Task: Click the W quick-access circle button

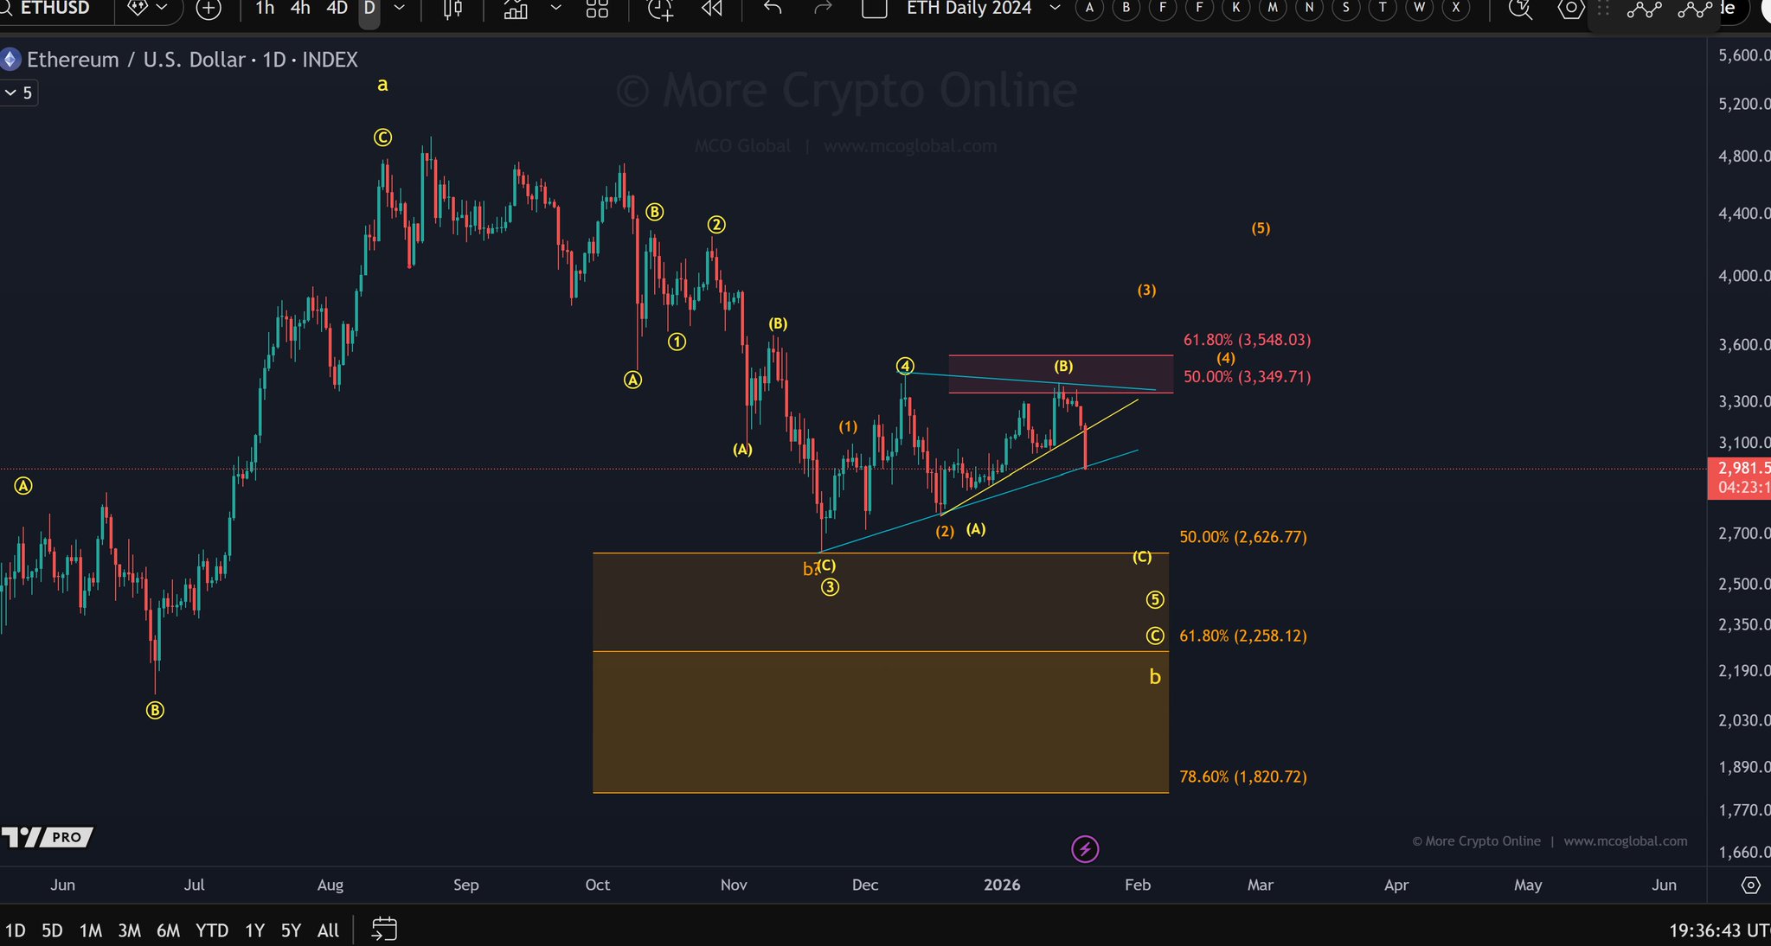Action: [x=1419, y=9]
